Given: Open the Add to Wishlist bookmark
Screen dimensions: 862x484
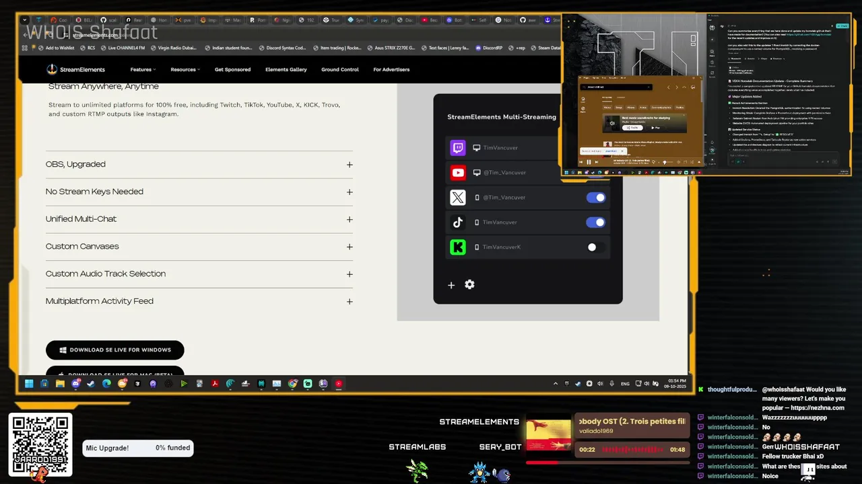Looking at the screenshot, I should tap(57, 48).
